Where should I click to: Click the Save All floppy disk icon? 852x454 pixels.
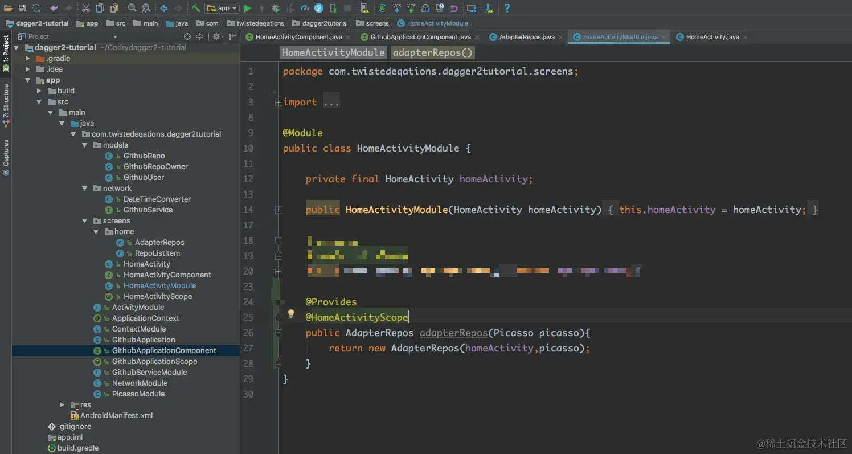(22, 8)
